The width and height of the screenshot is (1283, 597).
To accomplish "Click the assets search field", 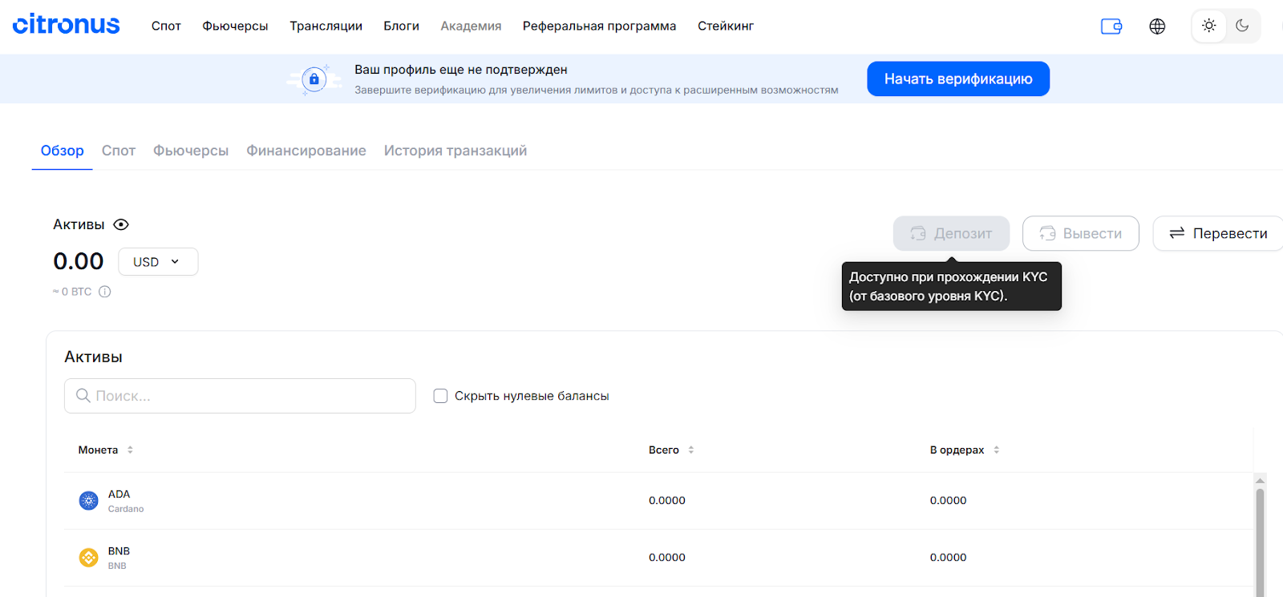I will click(240, 396).
